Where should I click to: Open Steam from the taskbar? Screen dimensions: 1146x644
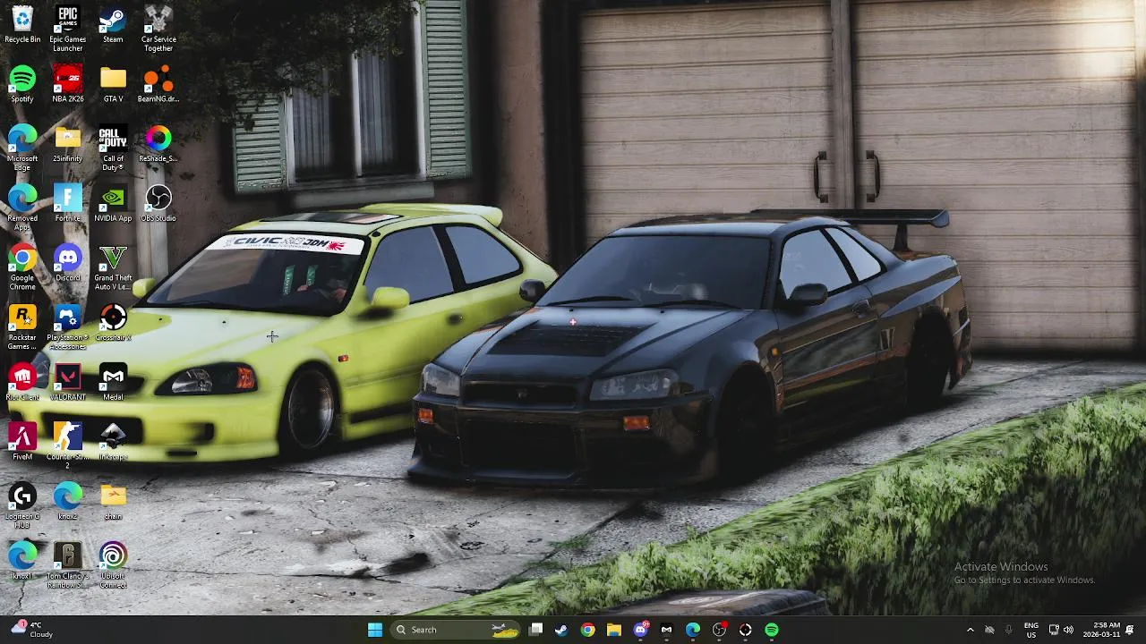point(561,630)
